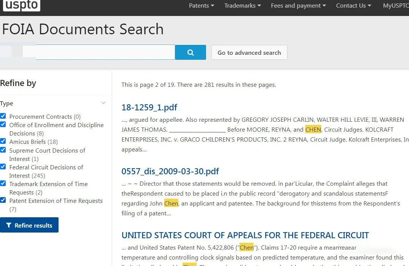Uncheck the Procurement Contracts checkbox
Viewport: 409px width, 266px height.
3,116
